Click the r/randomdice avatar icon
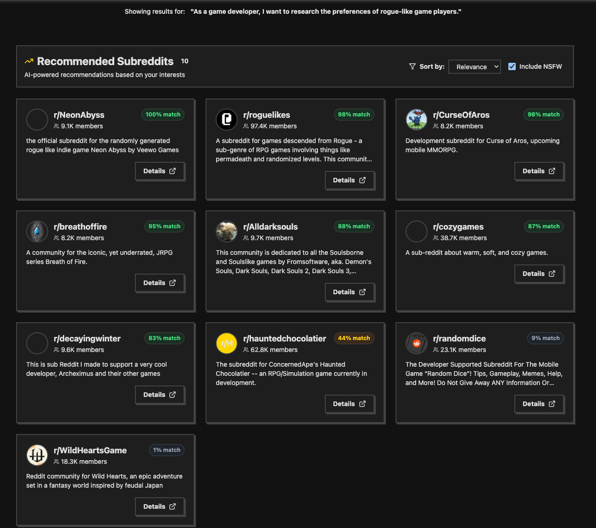 pyautogui.click(x=416, y=343)
